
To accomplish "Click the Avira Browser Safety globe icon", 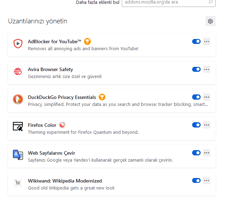I will coord(18,71).
